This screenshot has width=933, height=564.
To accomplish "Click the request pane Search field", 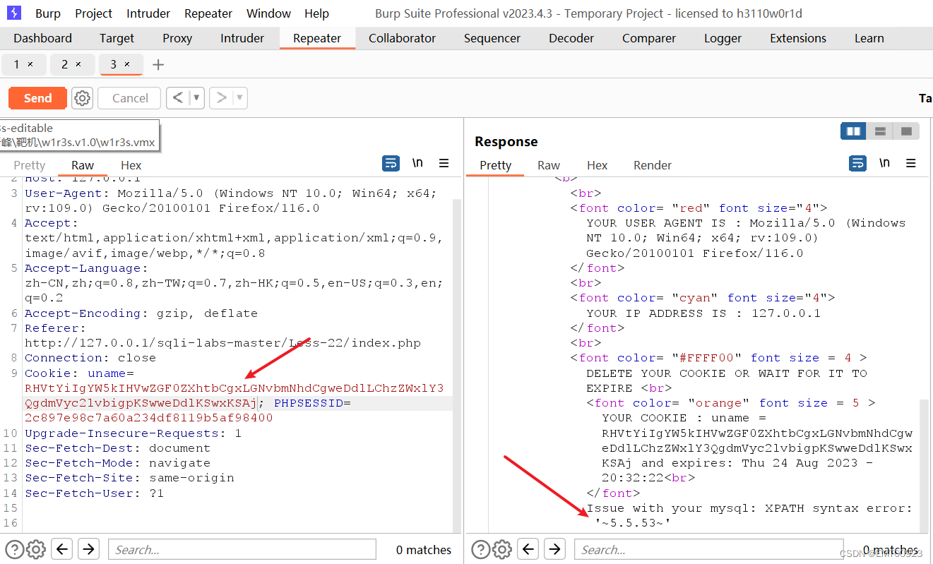I will pos(242,549).
